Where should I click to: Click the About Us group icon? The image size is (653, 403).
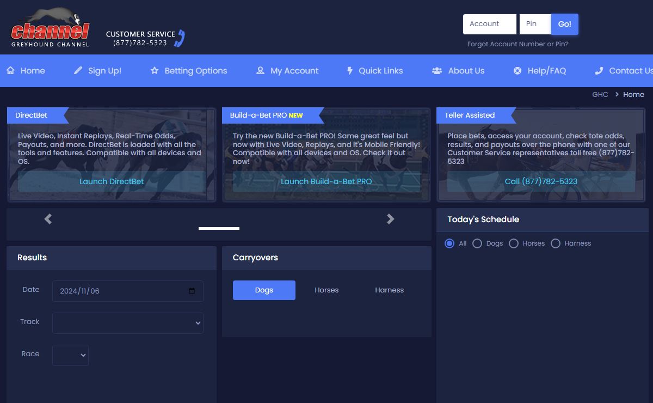click(437, 71)
